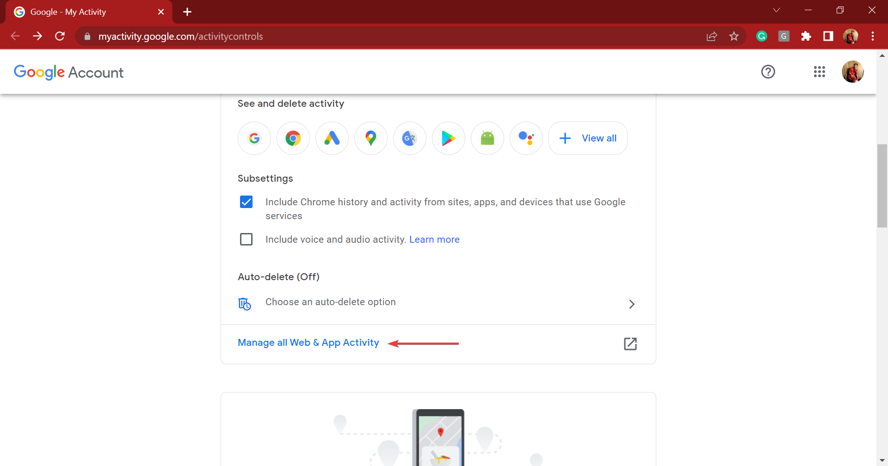Click scrollbar down arrow
Image resolution: width=888 pixels, height=466 pixels.
pos(882,461)
